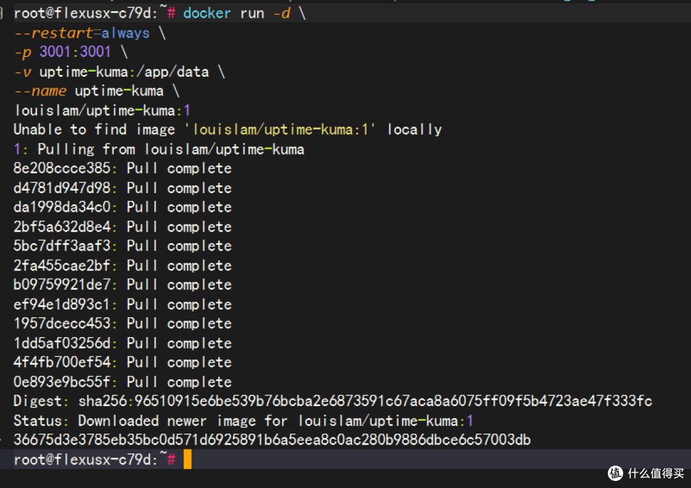Click layer ID 0e893e9bc55f
Screen dimensions: 691x488
pyautogui.click(x=61, y=382)
